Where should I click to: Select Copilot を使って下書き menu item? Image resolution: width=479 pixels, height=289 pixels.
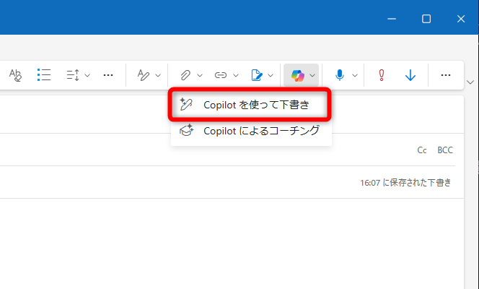point(250,105)
